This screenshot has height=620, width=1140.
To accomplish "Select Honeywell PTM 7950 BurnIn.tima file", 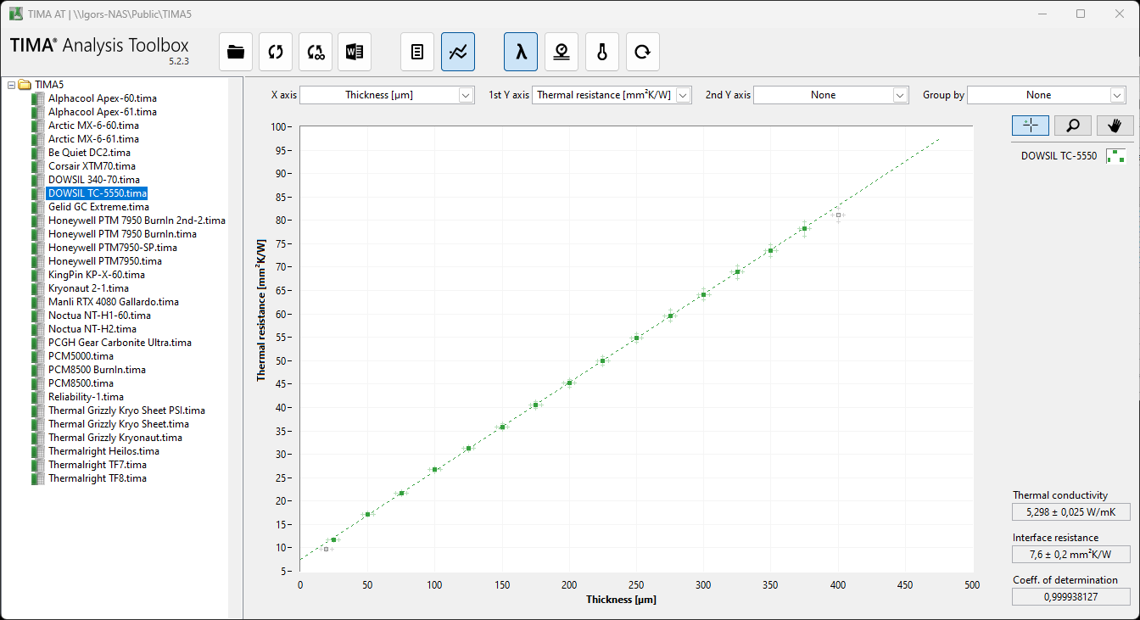I will [122, 234].
